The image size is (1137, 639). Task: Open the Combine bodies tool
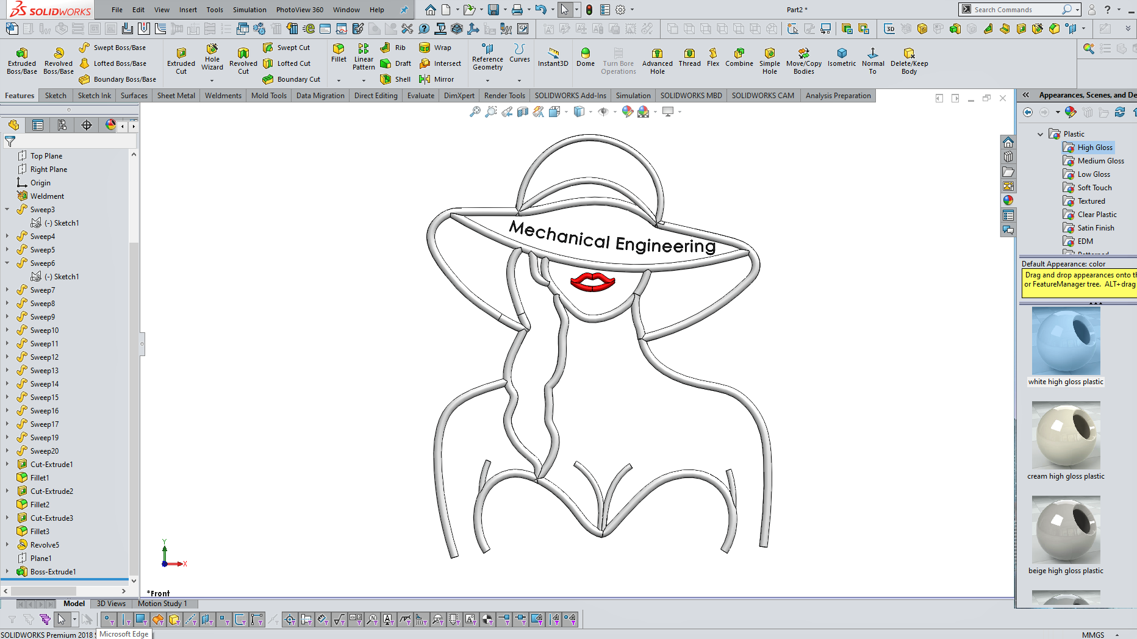(739, 57)
